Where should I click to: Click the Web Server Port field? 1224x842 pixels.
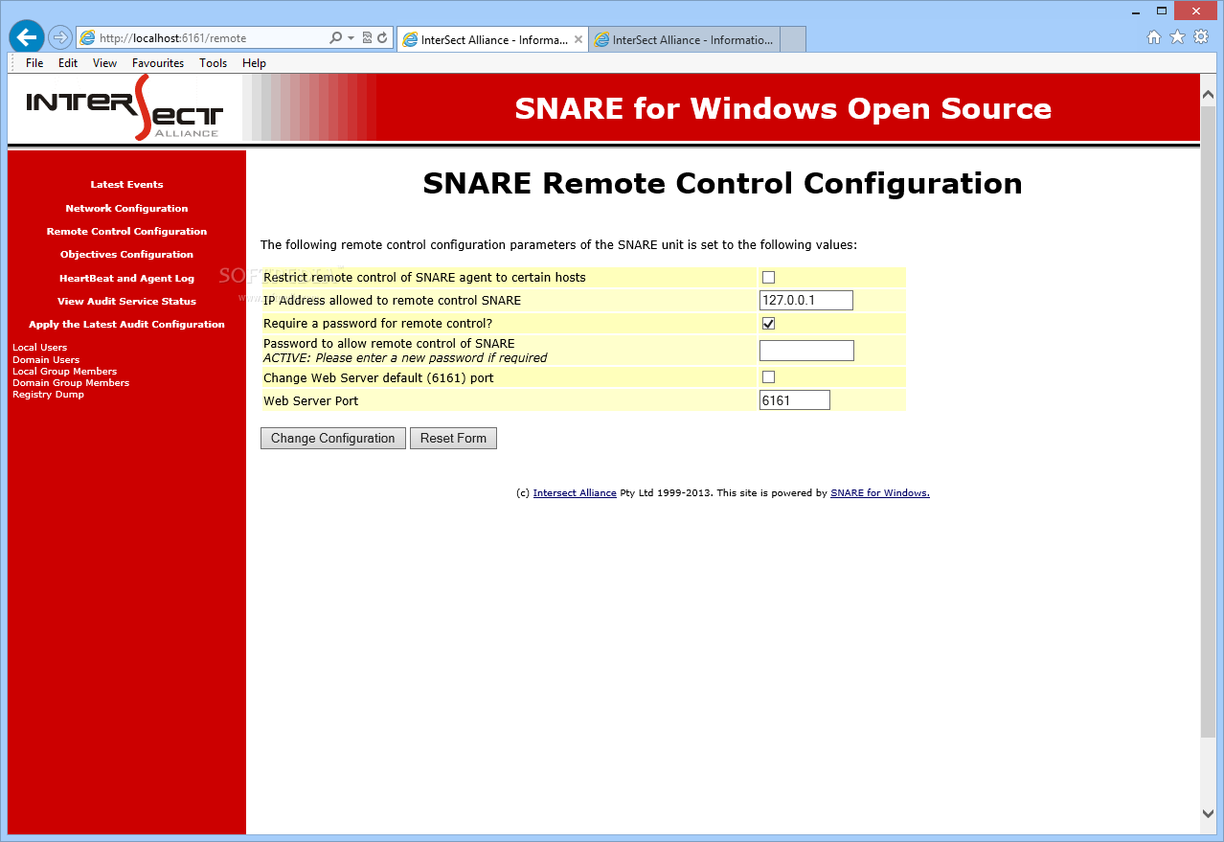pos(794,400)
